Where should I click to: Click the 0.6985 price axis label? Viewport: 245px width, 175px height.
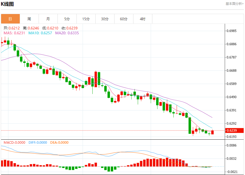coord(231,31)
